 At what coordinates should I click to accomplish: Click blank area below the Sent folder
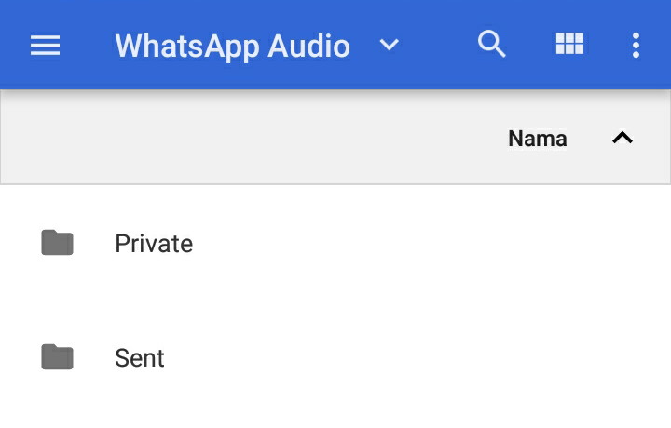point(335,408)
